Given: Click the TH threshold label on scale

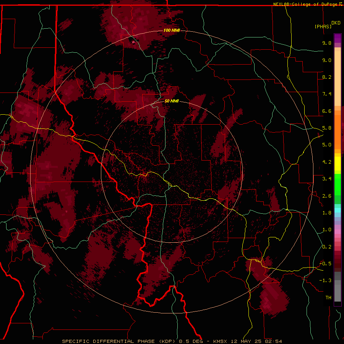Looking at the screenshot, I should [x=328, y=298].
